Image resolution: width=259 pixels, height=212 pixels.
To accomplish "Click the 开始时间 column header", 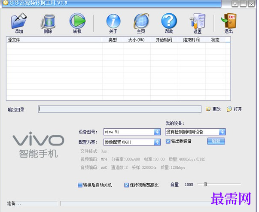I will tap(164, 40).
